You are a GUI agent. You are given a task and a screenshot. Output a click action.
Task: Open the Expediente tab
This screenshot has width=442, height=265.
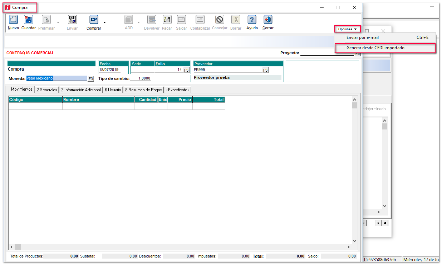[178, 90]
